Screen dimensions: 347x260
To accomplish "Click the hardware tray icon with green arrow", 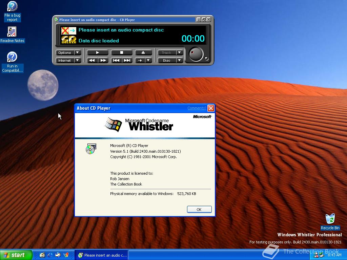I will point(322,256).
